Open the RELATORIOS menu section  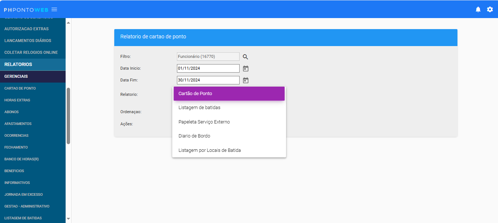pos(32,64)
